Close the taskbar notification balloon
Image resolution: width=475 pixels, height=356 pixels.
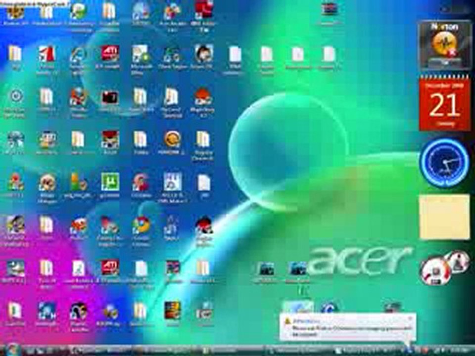coord(410,318)
